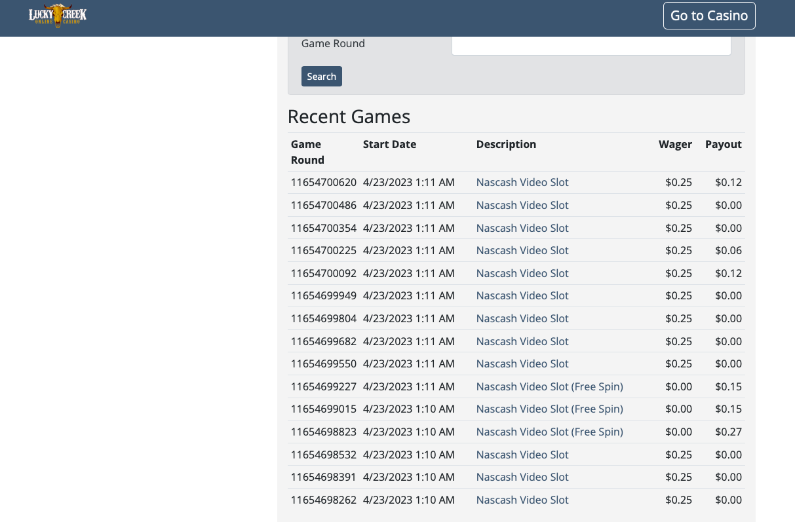Click the Lucky Creek casino logo

(x=58, y=16)
